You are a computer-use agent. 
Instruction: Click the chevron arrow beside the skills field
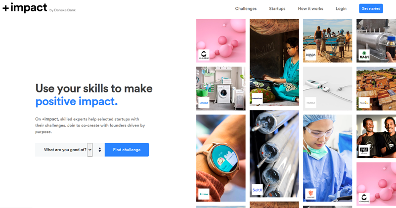(90, 150)
